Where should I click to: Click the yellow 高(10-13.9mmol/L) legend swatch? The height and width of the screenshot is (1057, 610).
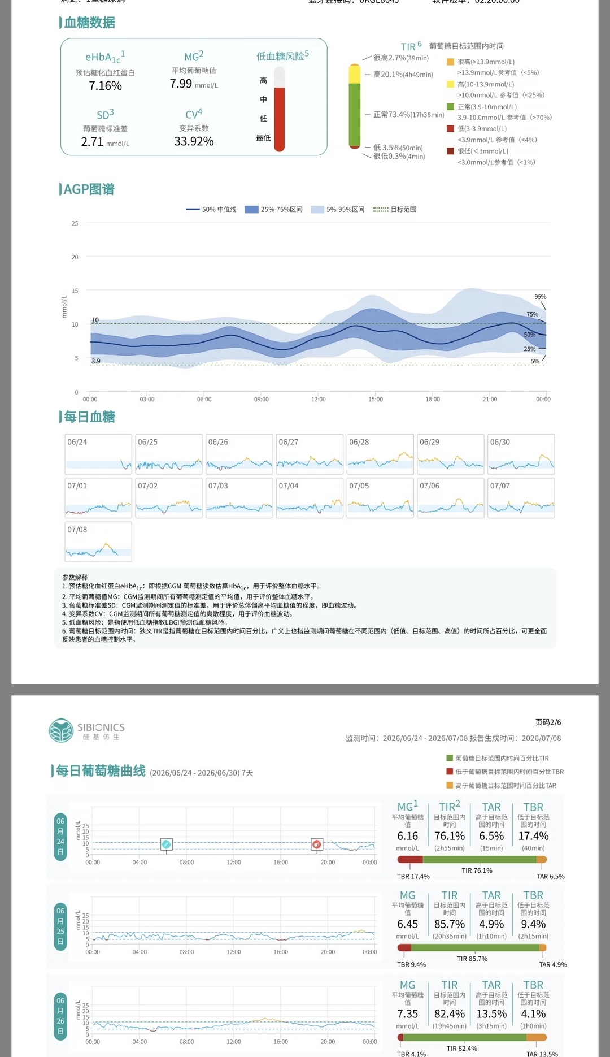click(450, 84)
